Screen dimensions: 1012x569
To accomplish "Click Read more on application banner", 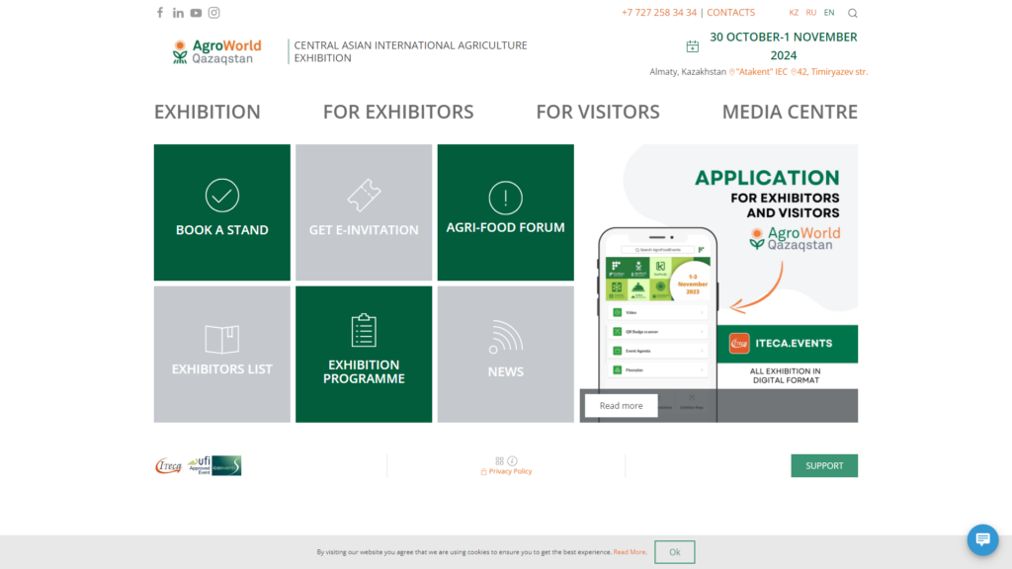I will click(621, 406).
